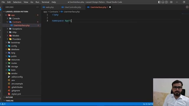Image resolution: width=189 pixels, height=106 pixels.
Task: Click unsaved dot on UserInterface.php tab
Action: [x=110, y=7]
